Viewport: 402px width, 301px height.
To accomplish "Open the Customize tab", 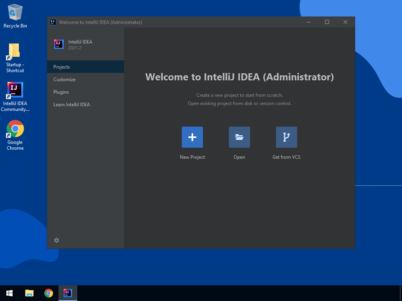I will click(64, 80).
